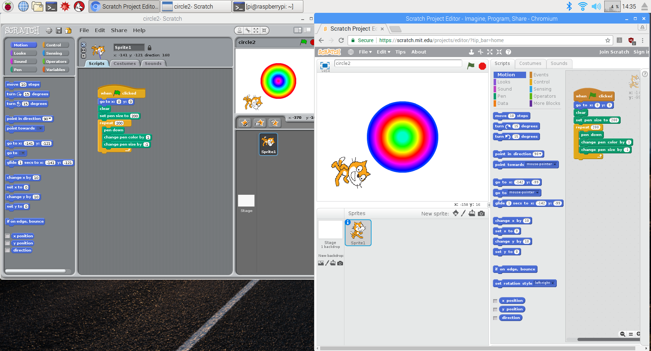Choose new sprite from camera icon
Viewport: 651px width, 351px height.
pyautogui.click(x=481, y=213)
